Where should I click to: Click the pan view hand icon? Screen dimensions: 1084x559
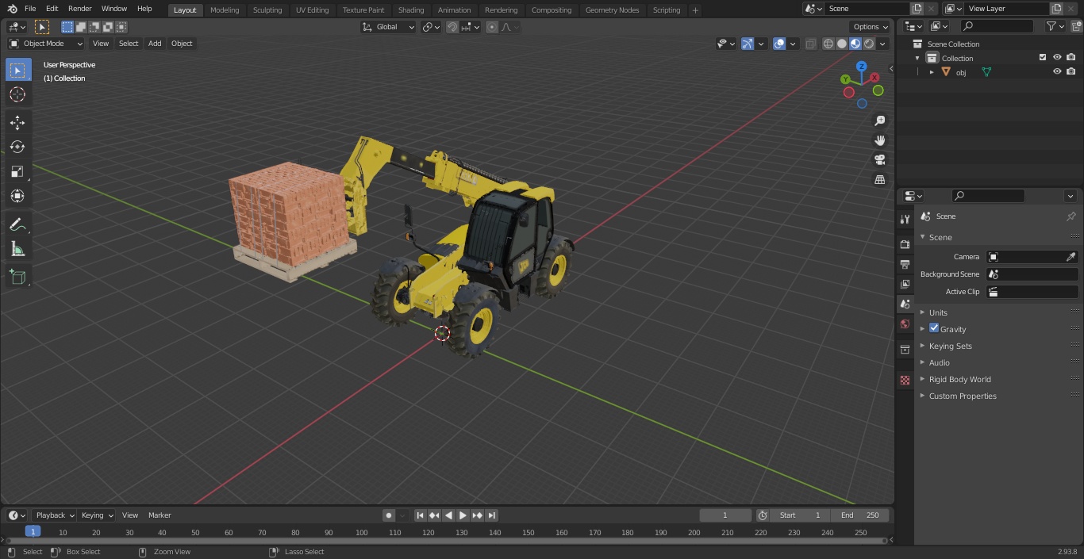tap(879, 140)
